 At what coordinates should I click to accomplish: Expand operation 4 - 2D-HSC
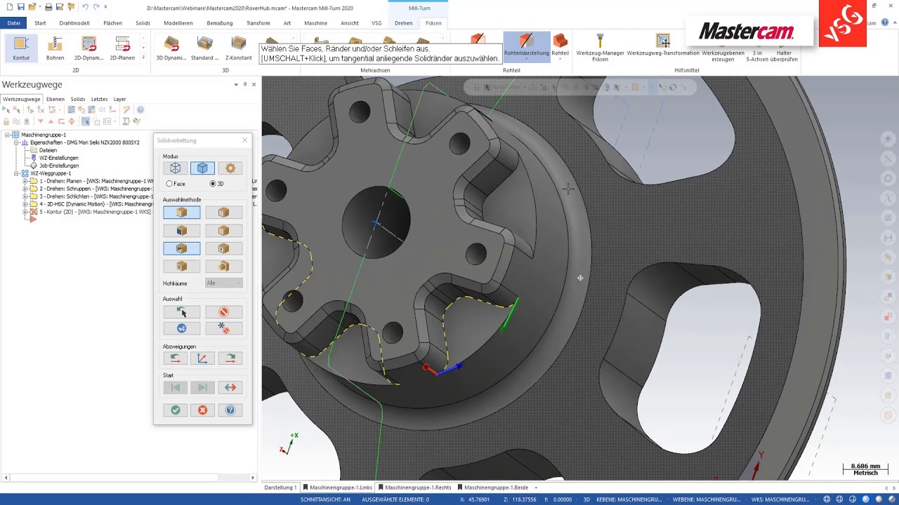(x=25, y=204)
